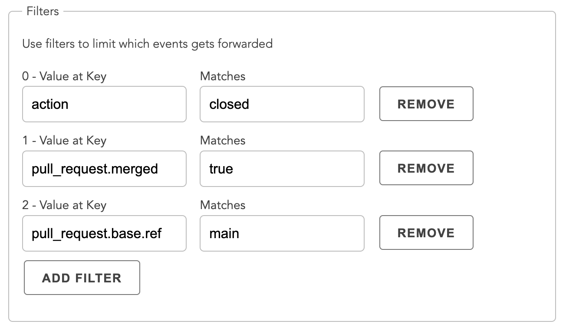Click the '0 - Value at Key' label
Screen dimensions: 566x334
point(64,76)
